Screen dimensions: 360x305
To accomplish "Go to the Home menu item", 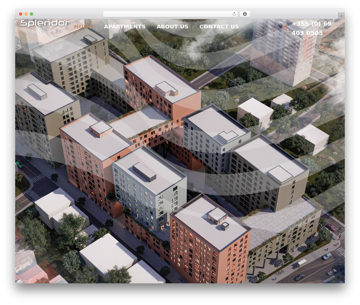I will [83, 26].
